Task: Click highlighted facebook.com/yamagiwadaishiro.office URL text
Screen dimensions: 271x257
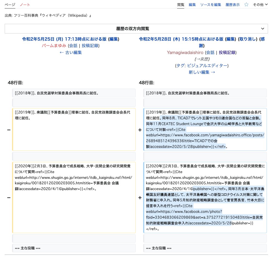Action: pyautogui.click(x=212, y=135)
